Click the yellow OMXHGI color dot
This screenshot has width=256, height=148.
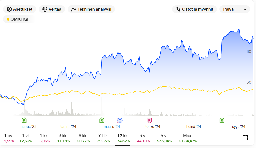(x=8, y=19)
